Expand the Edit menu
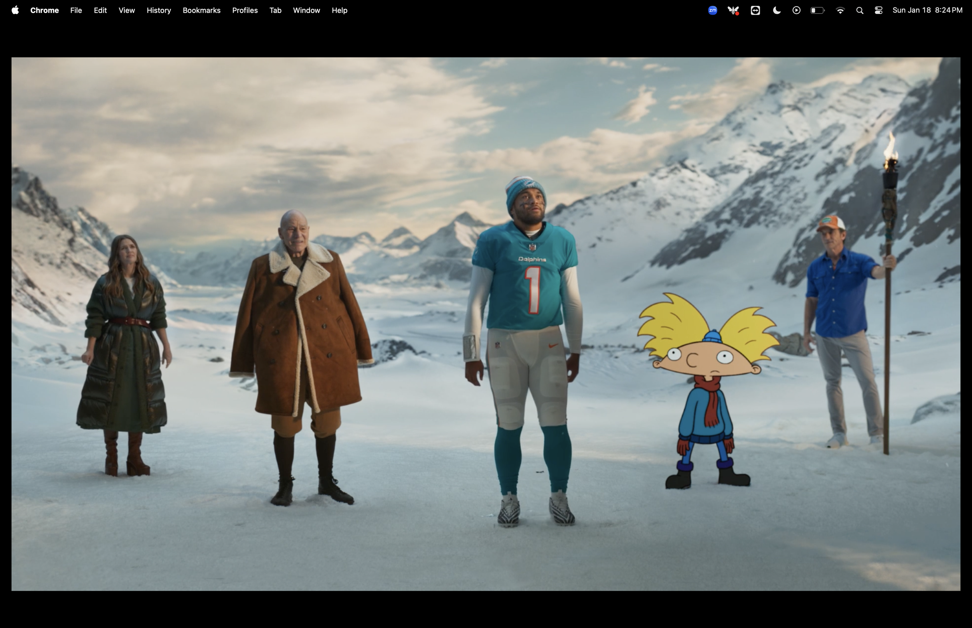The height and width of the screenshot is (628, 972). coord(100,10)
